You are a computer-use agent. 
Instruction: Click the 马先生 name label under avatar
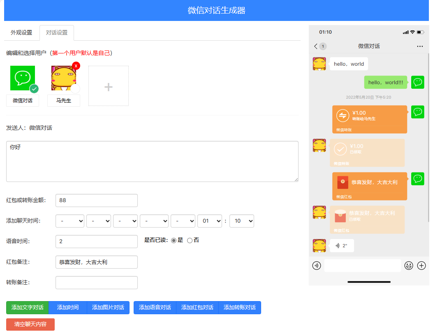click(63, 101)
